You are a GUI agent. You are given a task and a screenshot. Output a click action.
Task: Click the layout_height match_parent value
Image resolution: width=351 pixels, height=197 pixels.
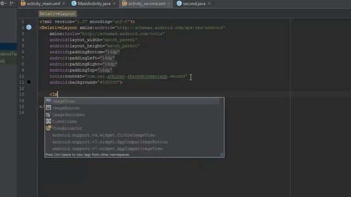coord(122,46)
